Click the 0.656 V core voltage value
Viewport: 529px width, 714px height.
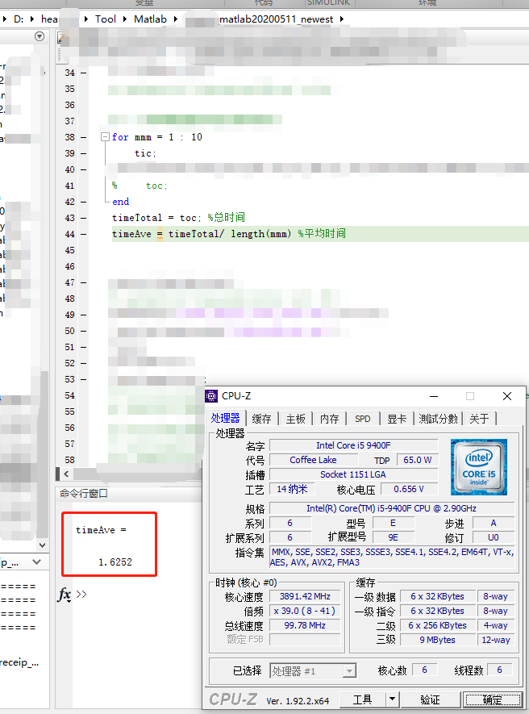click(x=409, y=489)
